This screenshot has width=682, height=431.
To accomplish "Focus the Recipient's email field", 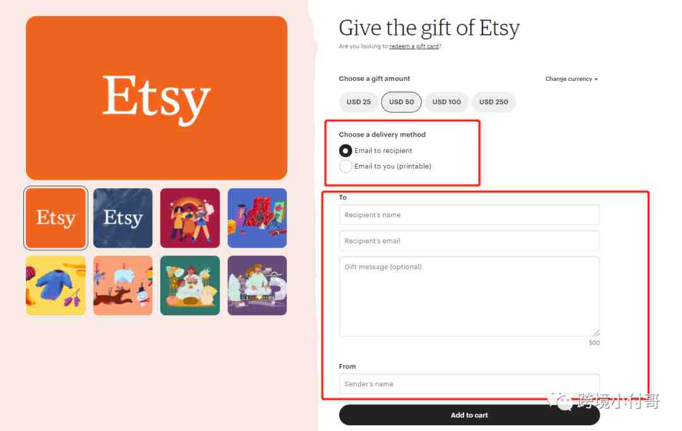I will coord(469,241).
